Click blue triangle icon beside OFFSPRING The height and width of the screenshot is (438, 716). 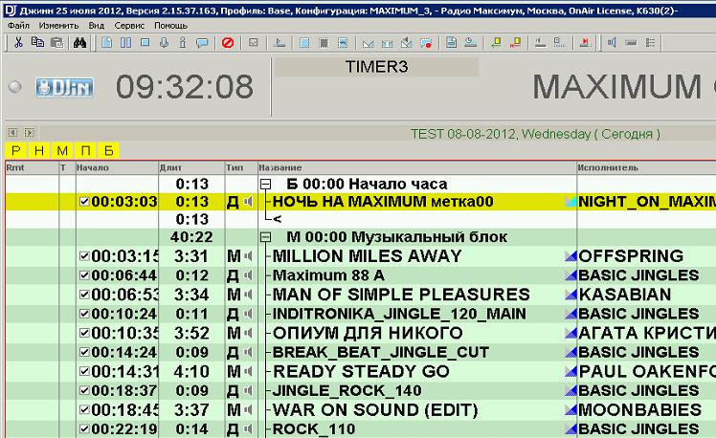click(571, 256)
